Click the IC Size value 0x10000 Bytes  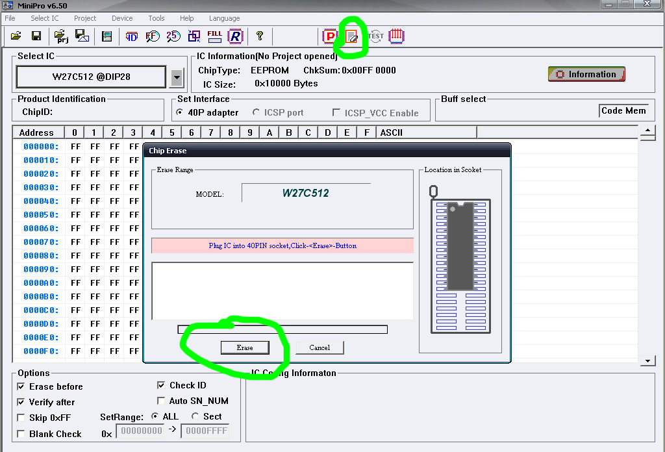click(x=286, y=84)
